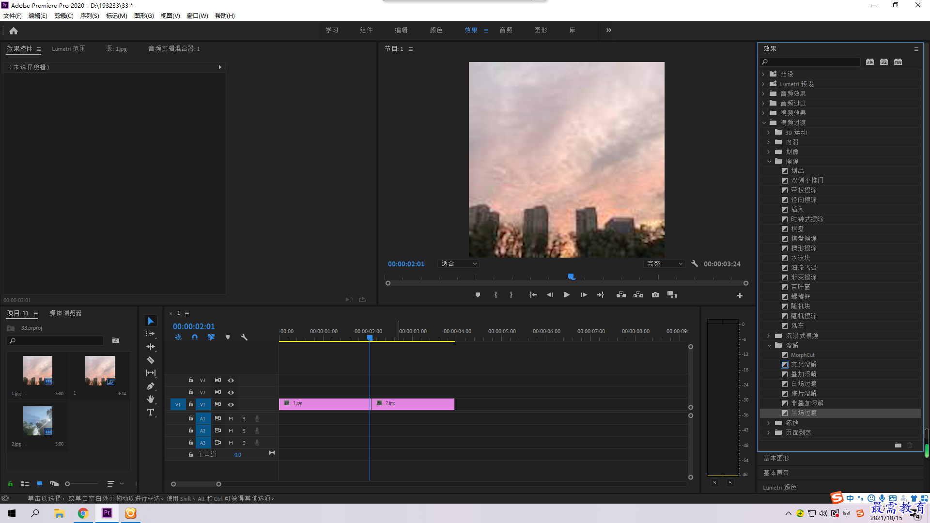Click the Extract button
Screen dimensions: 930x523
tap(638, 295)
